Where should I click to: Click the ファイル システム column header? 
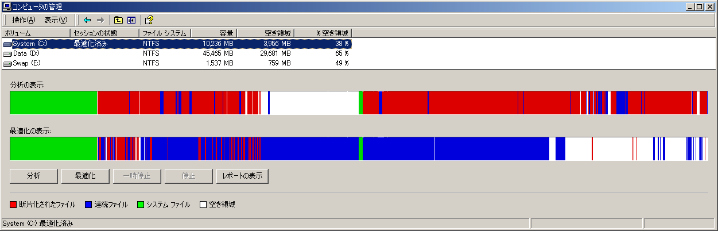pyautogui.click(x=164, y=33)
